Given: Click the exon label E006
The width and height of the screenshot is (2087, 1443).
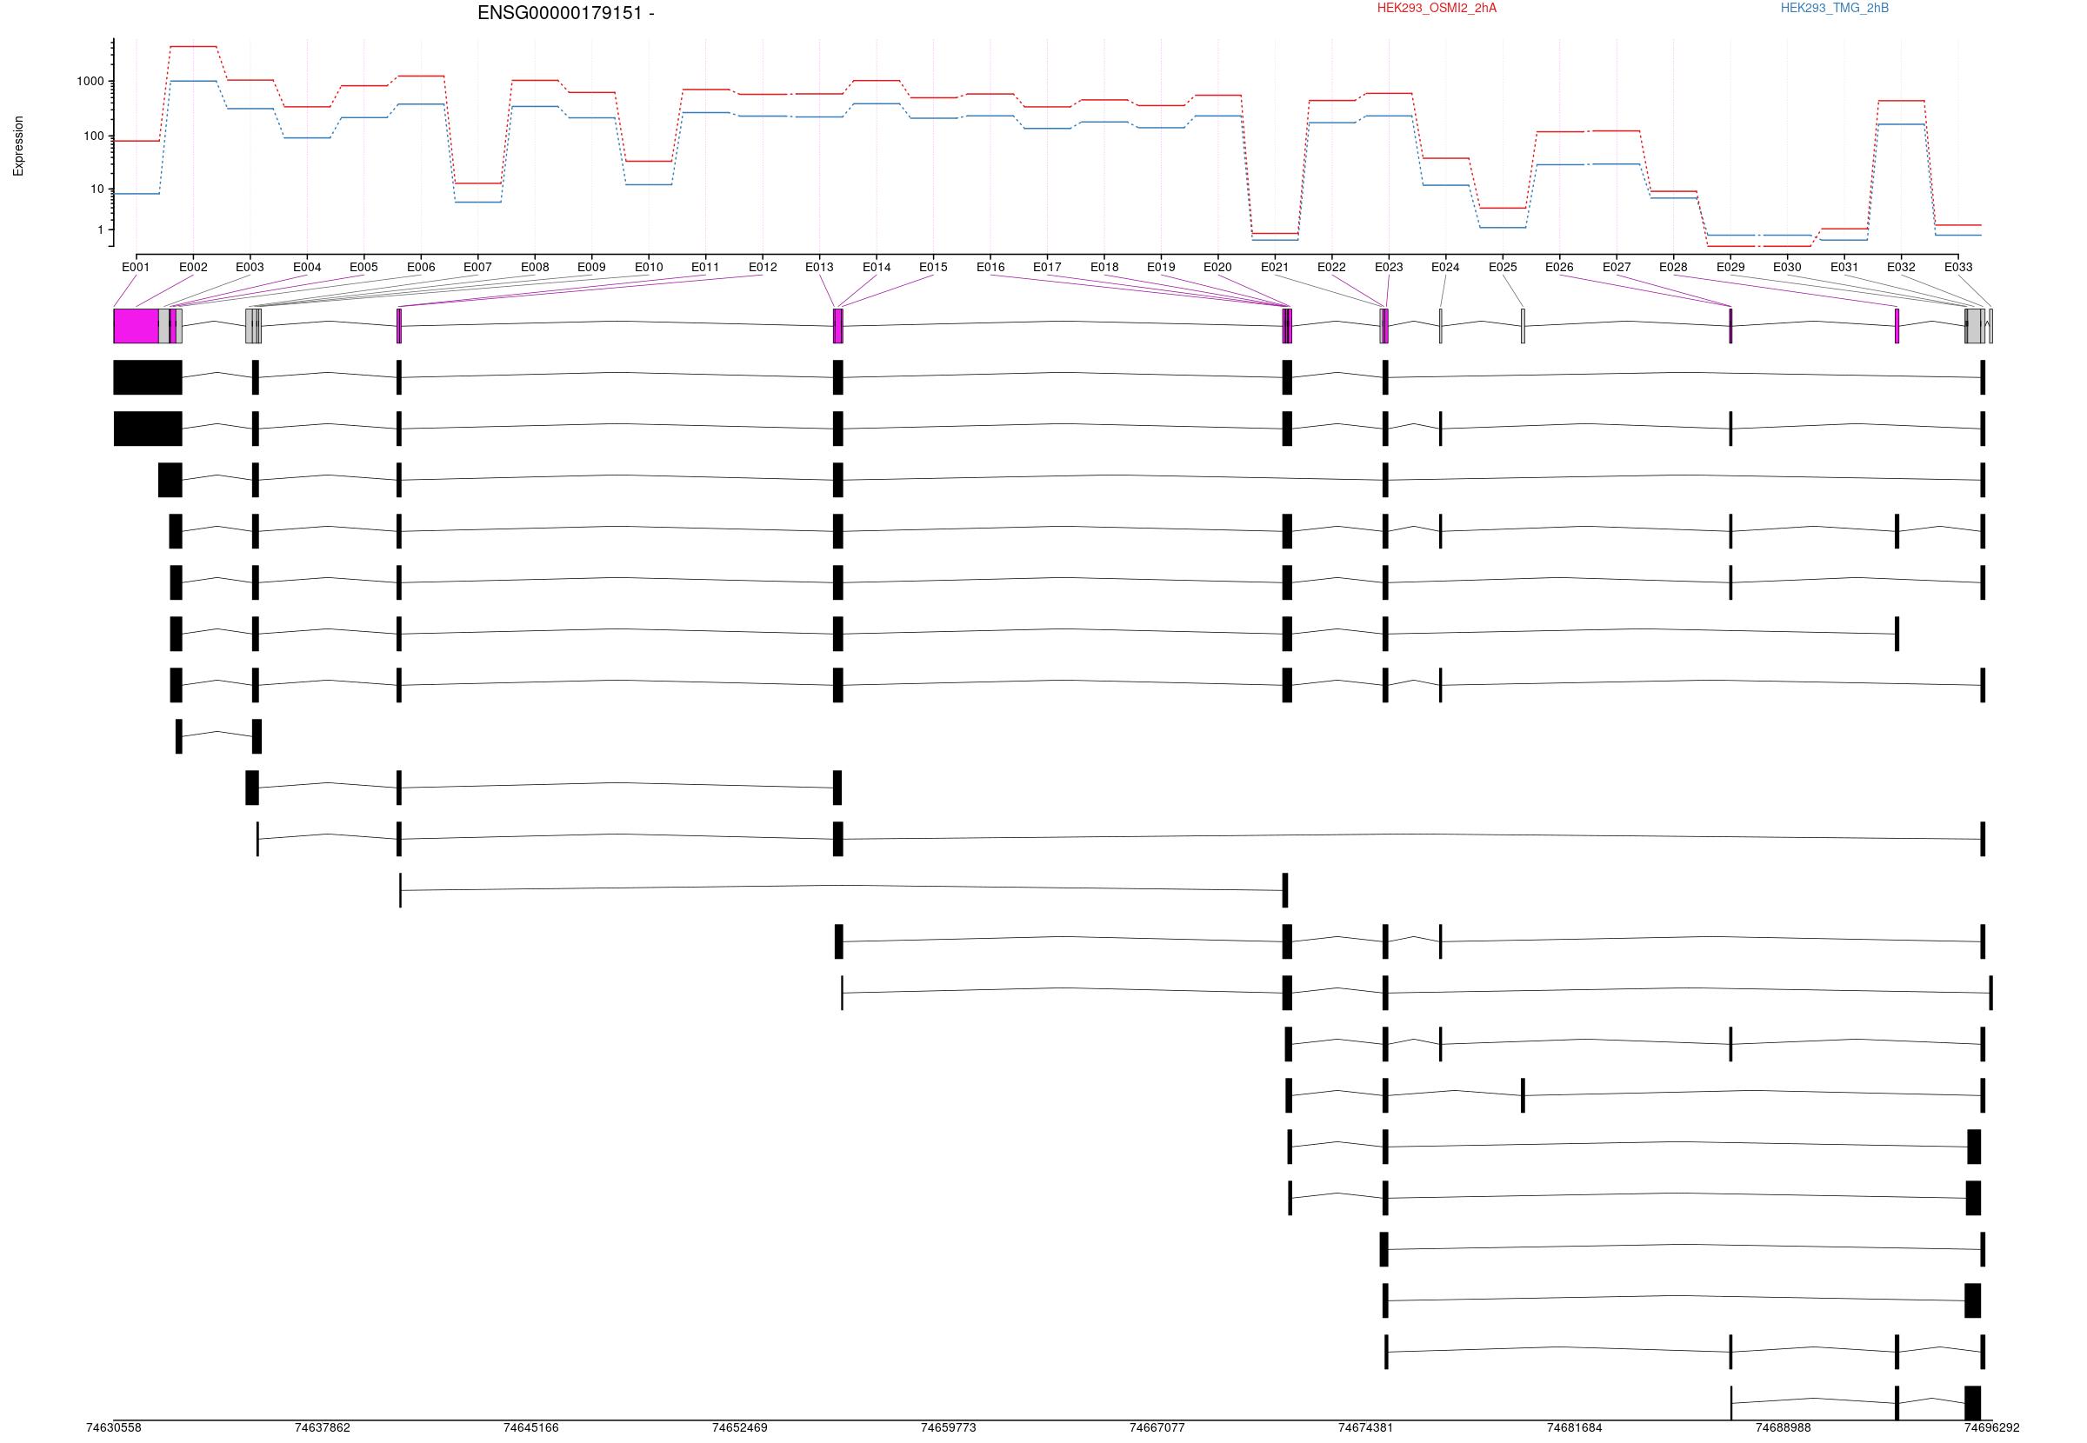Looking at the screenshot, I should click(421, 268).
